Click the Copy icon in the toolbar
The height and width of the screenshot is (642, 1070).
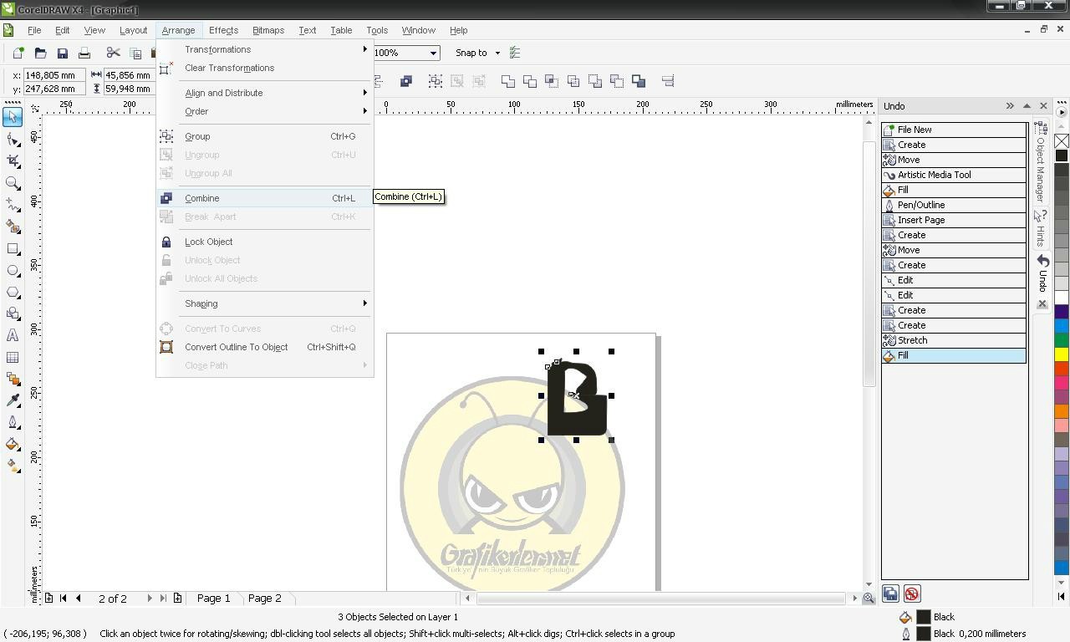tap(135, 53)
